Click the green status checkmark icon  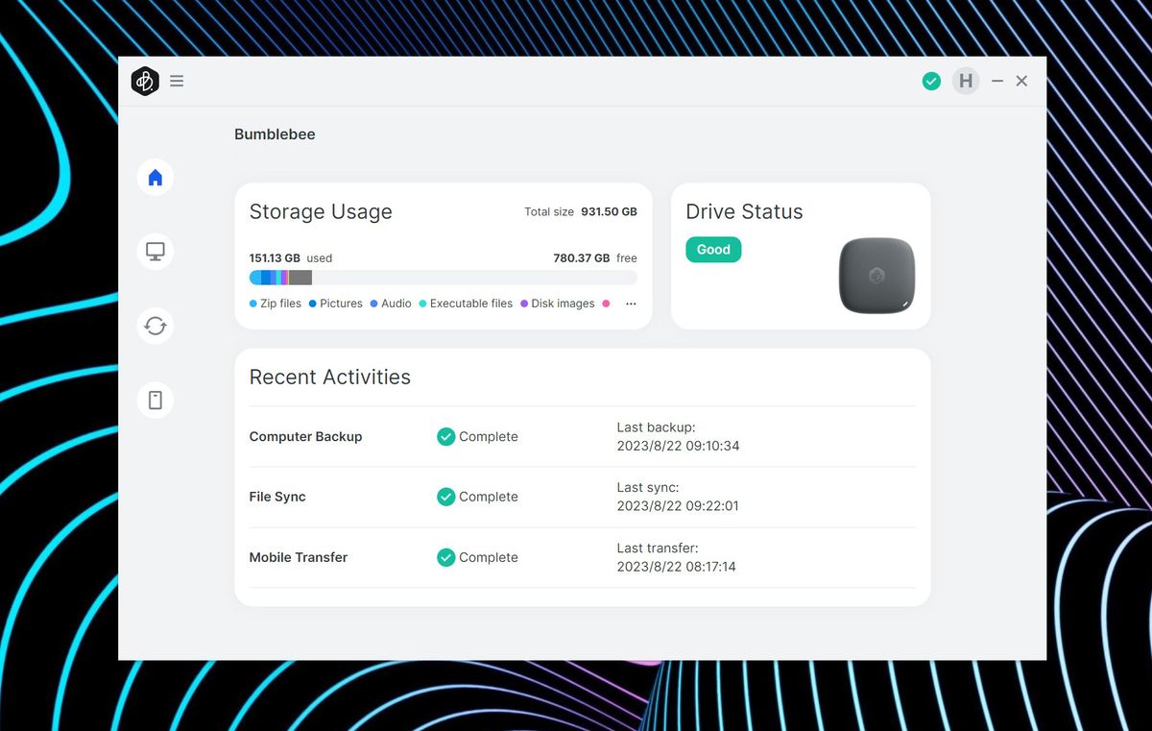coord(931,81)
